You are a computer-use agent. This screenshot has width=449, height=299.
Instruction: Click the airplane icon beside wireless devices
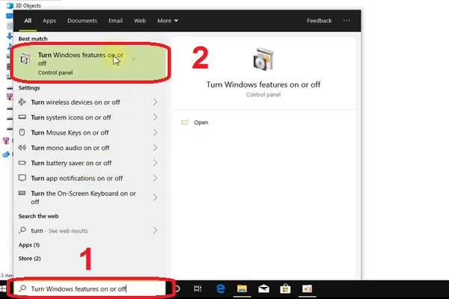click(x=22, y=102)
